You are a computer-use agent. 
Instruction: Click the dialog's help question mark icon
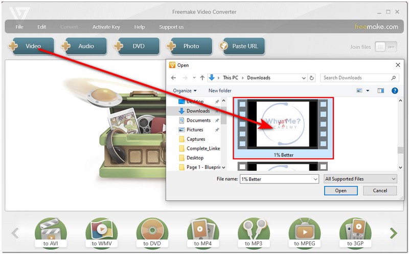pos(394,90)
